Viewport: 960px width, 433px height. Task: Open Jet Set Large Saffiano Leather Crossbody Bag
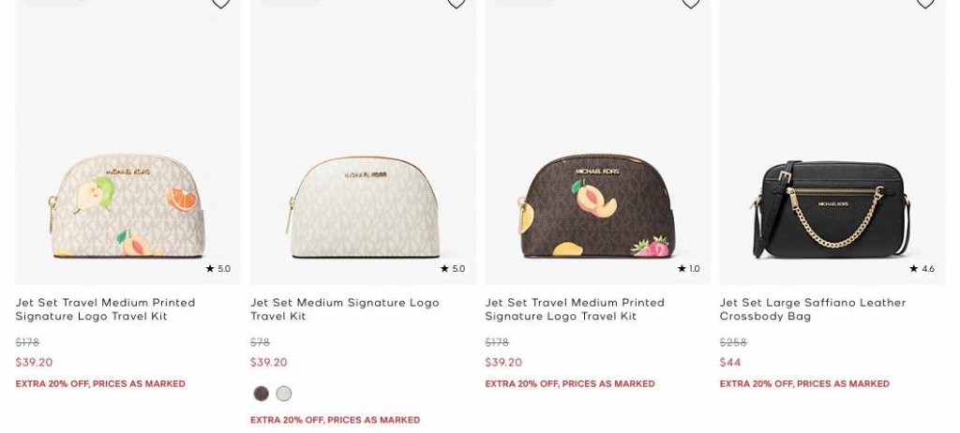pos(813,309)
